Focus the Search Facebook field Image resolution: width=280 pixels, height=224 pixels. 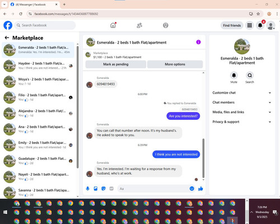pos(45,25)
